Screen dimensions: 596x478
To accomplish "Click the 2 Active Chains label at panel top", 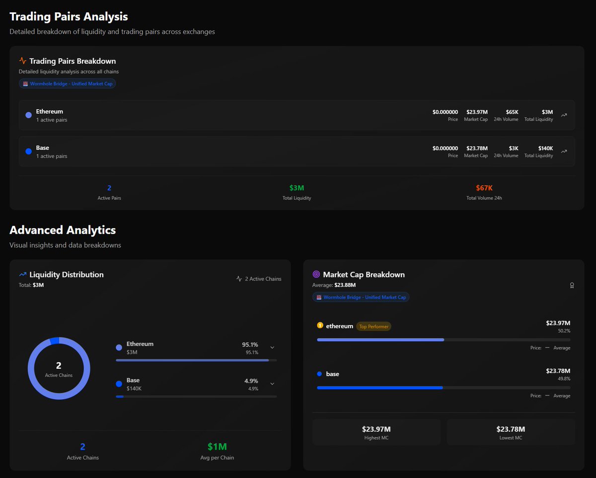I will [x=263, y=279].
